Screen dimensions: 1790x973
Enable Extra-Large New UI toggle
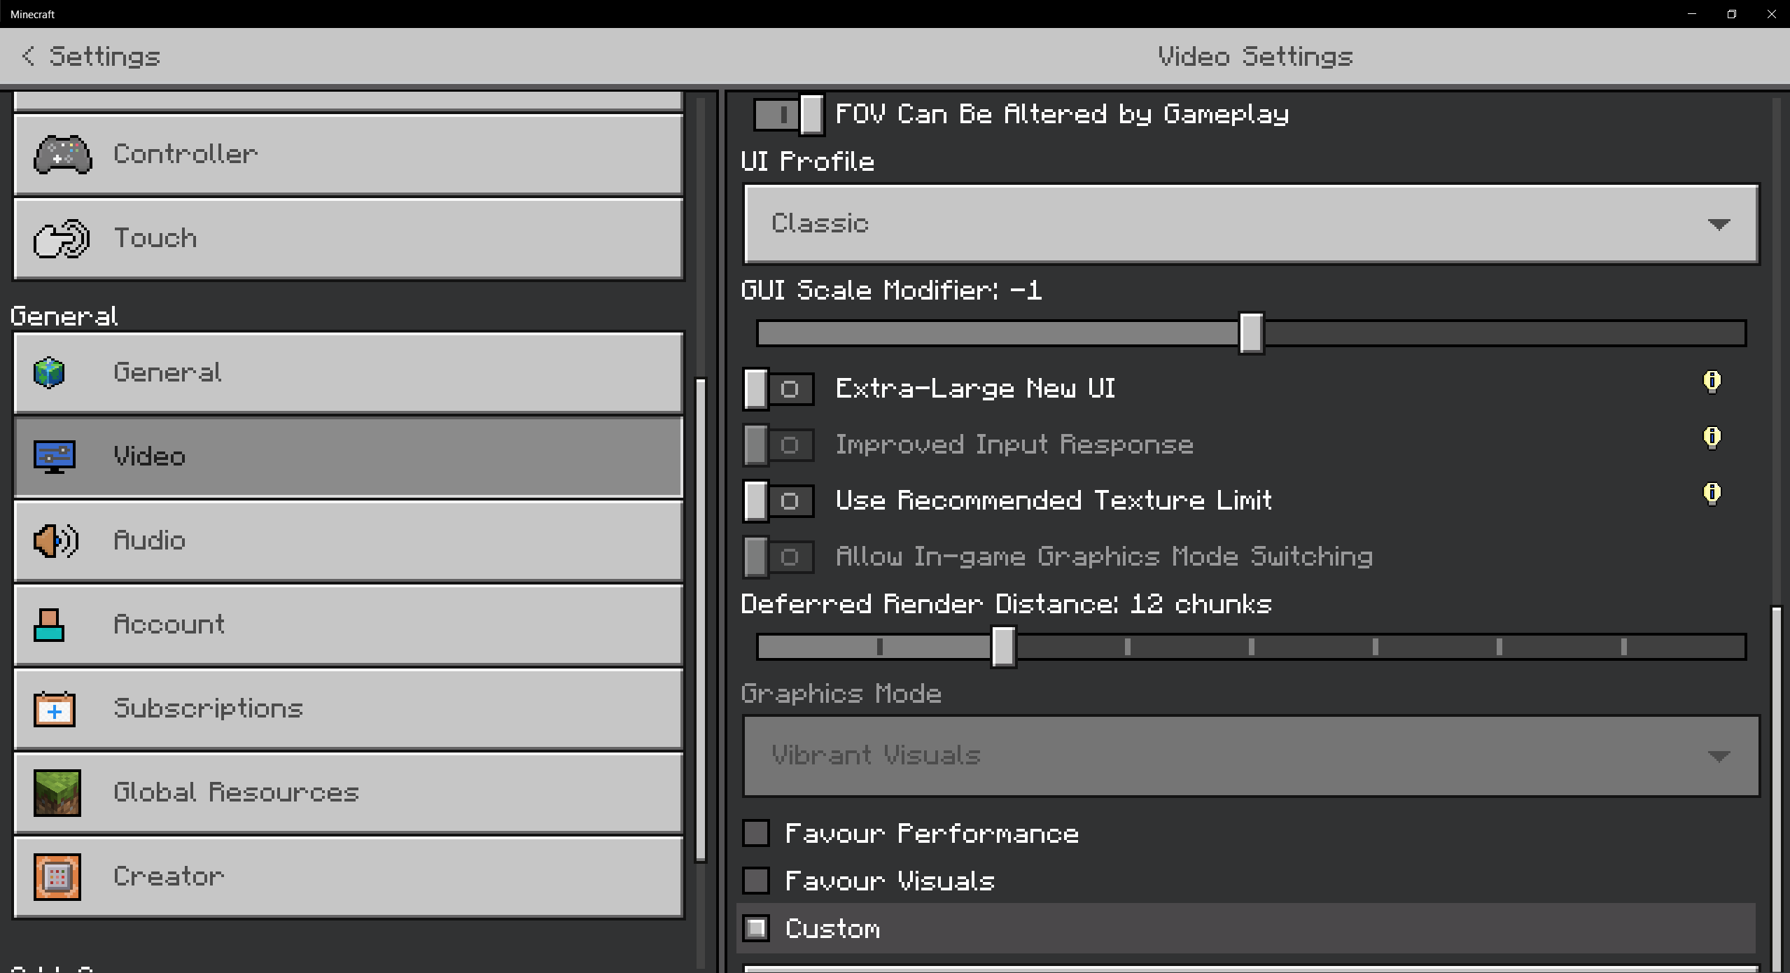[x=778, y=389]
